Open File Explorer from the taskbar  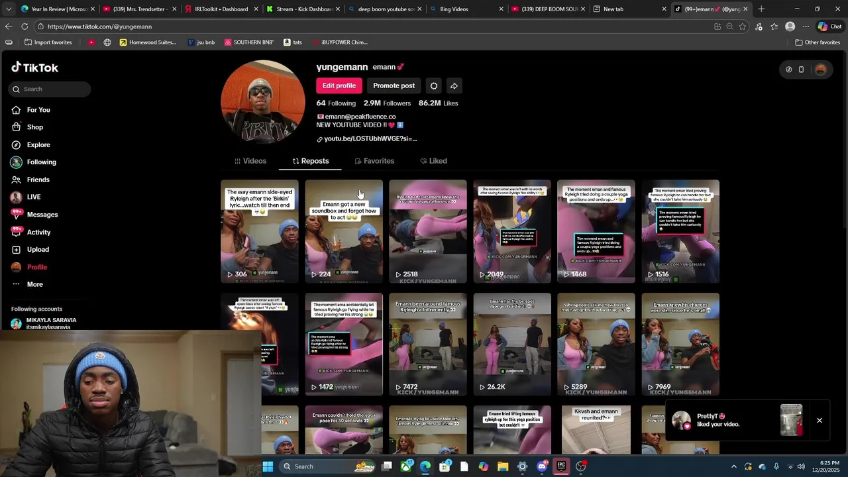click(503, 466)
